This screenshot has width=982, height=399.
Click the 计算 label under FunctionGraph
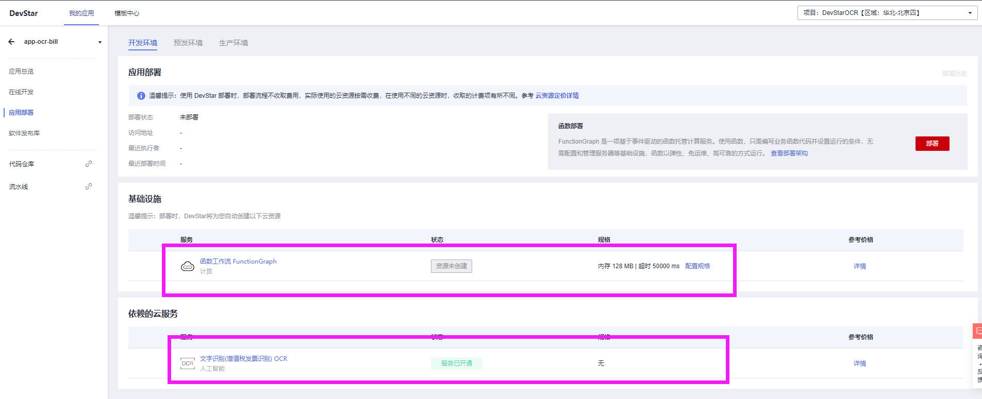[206, 271]
